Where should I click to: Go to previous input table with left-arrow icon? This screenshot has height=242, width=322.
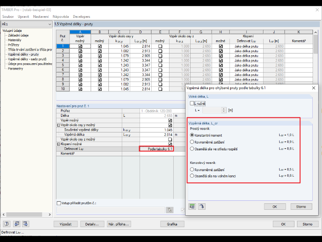17,224
